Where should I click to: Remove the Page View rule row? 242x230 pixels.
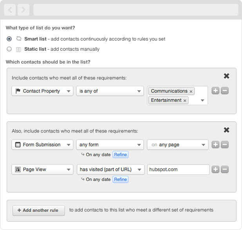[225, 169]
